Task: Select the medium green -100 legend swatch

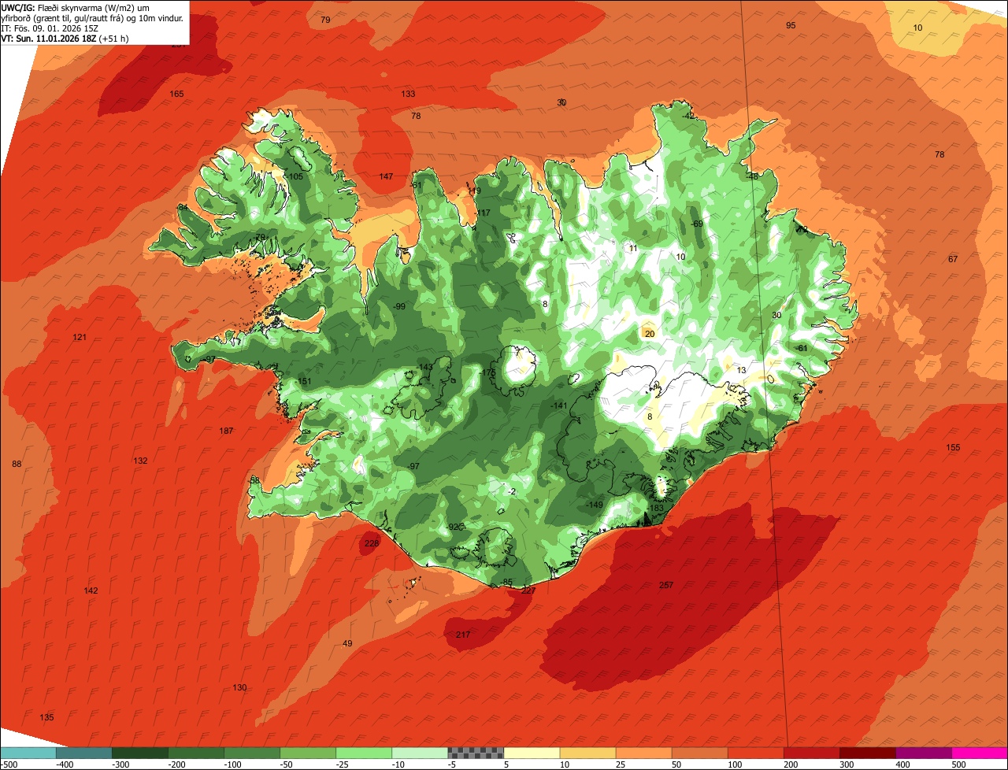Action: point(252,753)
